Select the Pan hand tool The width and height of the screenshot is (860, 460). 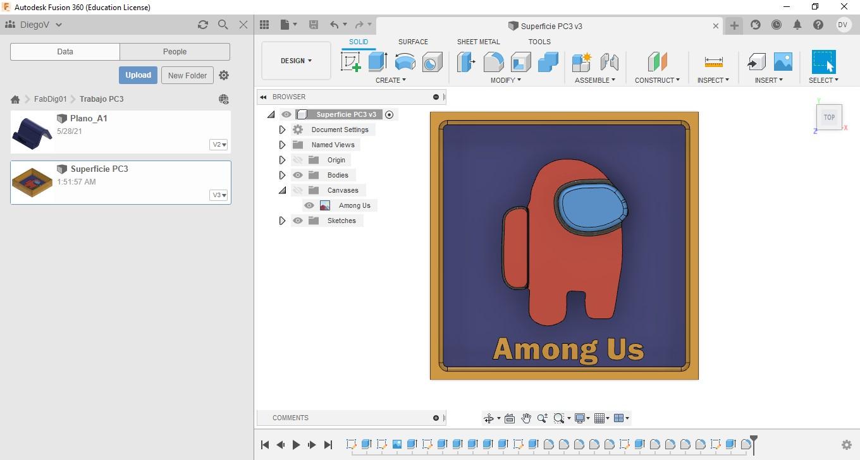coord(526,418)
